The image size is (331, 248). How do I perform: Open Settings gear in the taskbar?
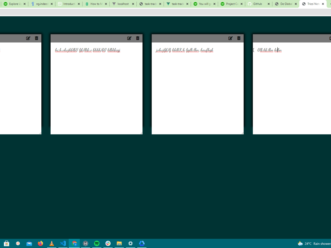tap(130, 243)
